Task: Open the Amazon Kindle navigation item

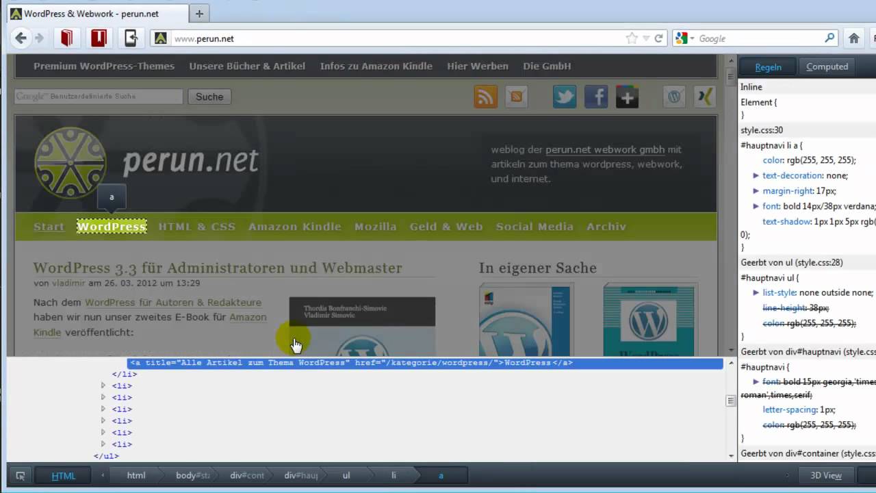Action: (x=295, y=227)
